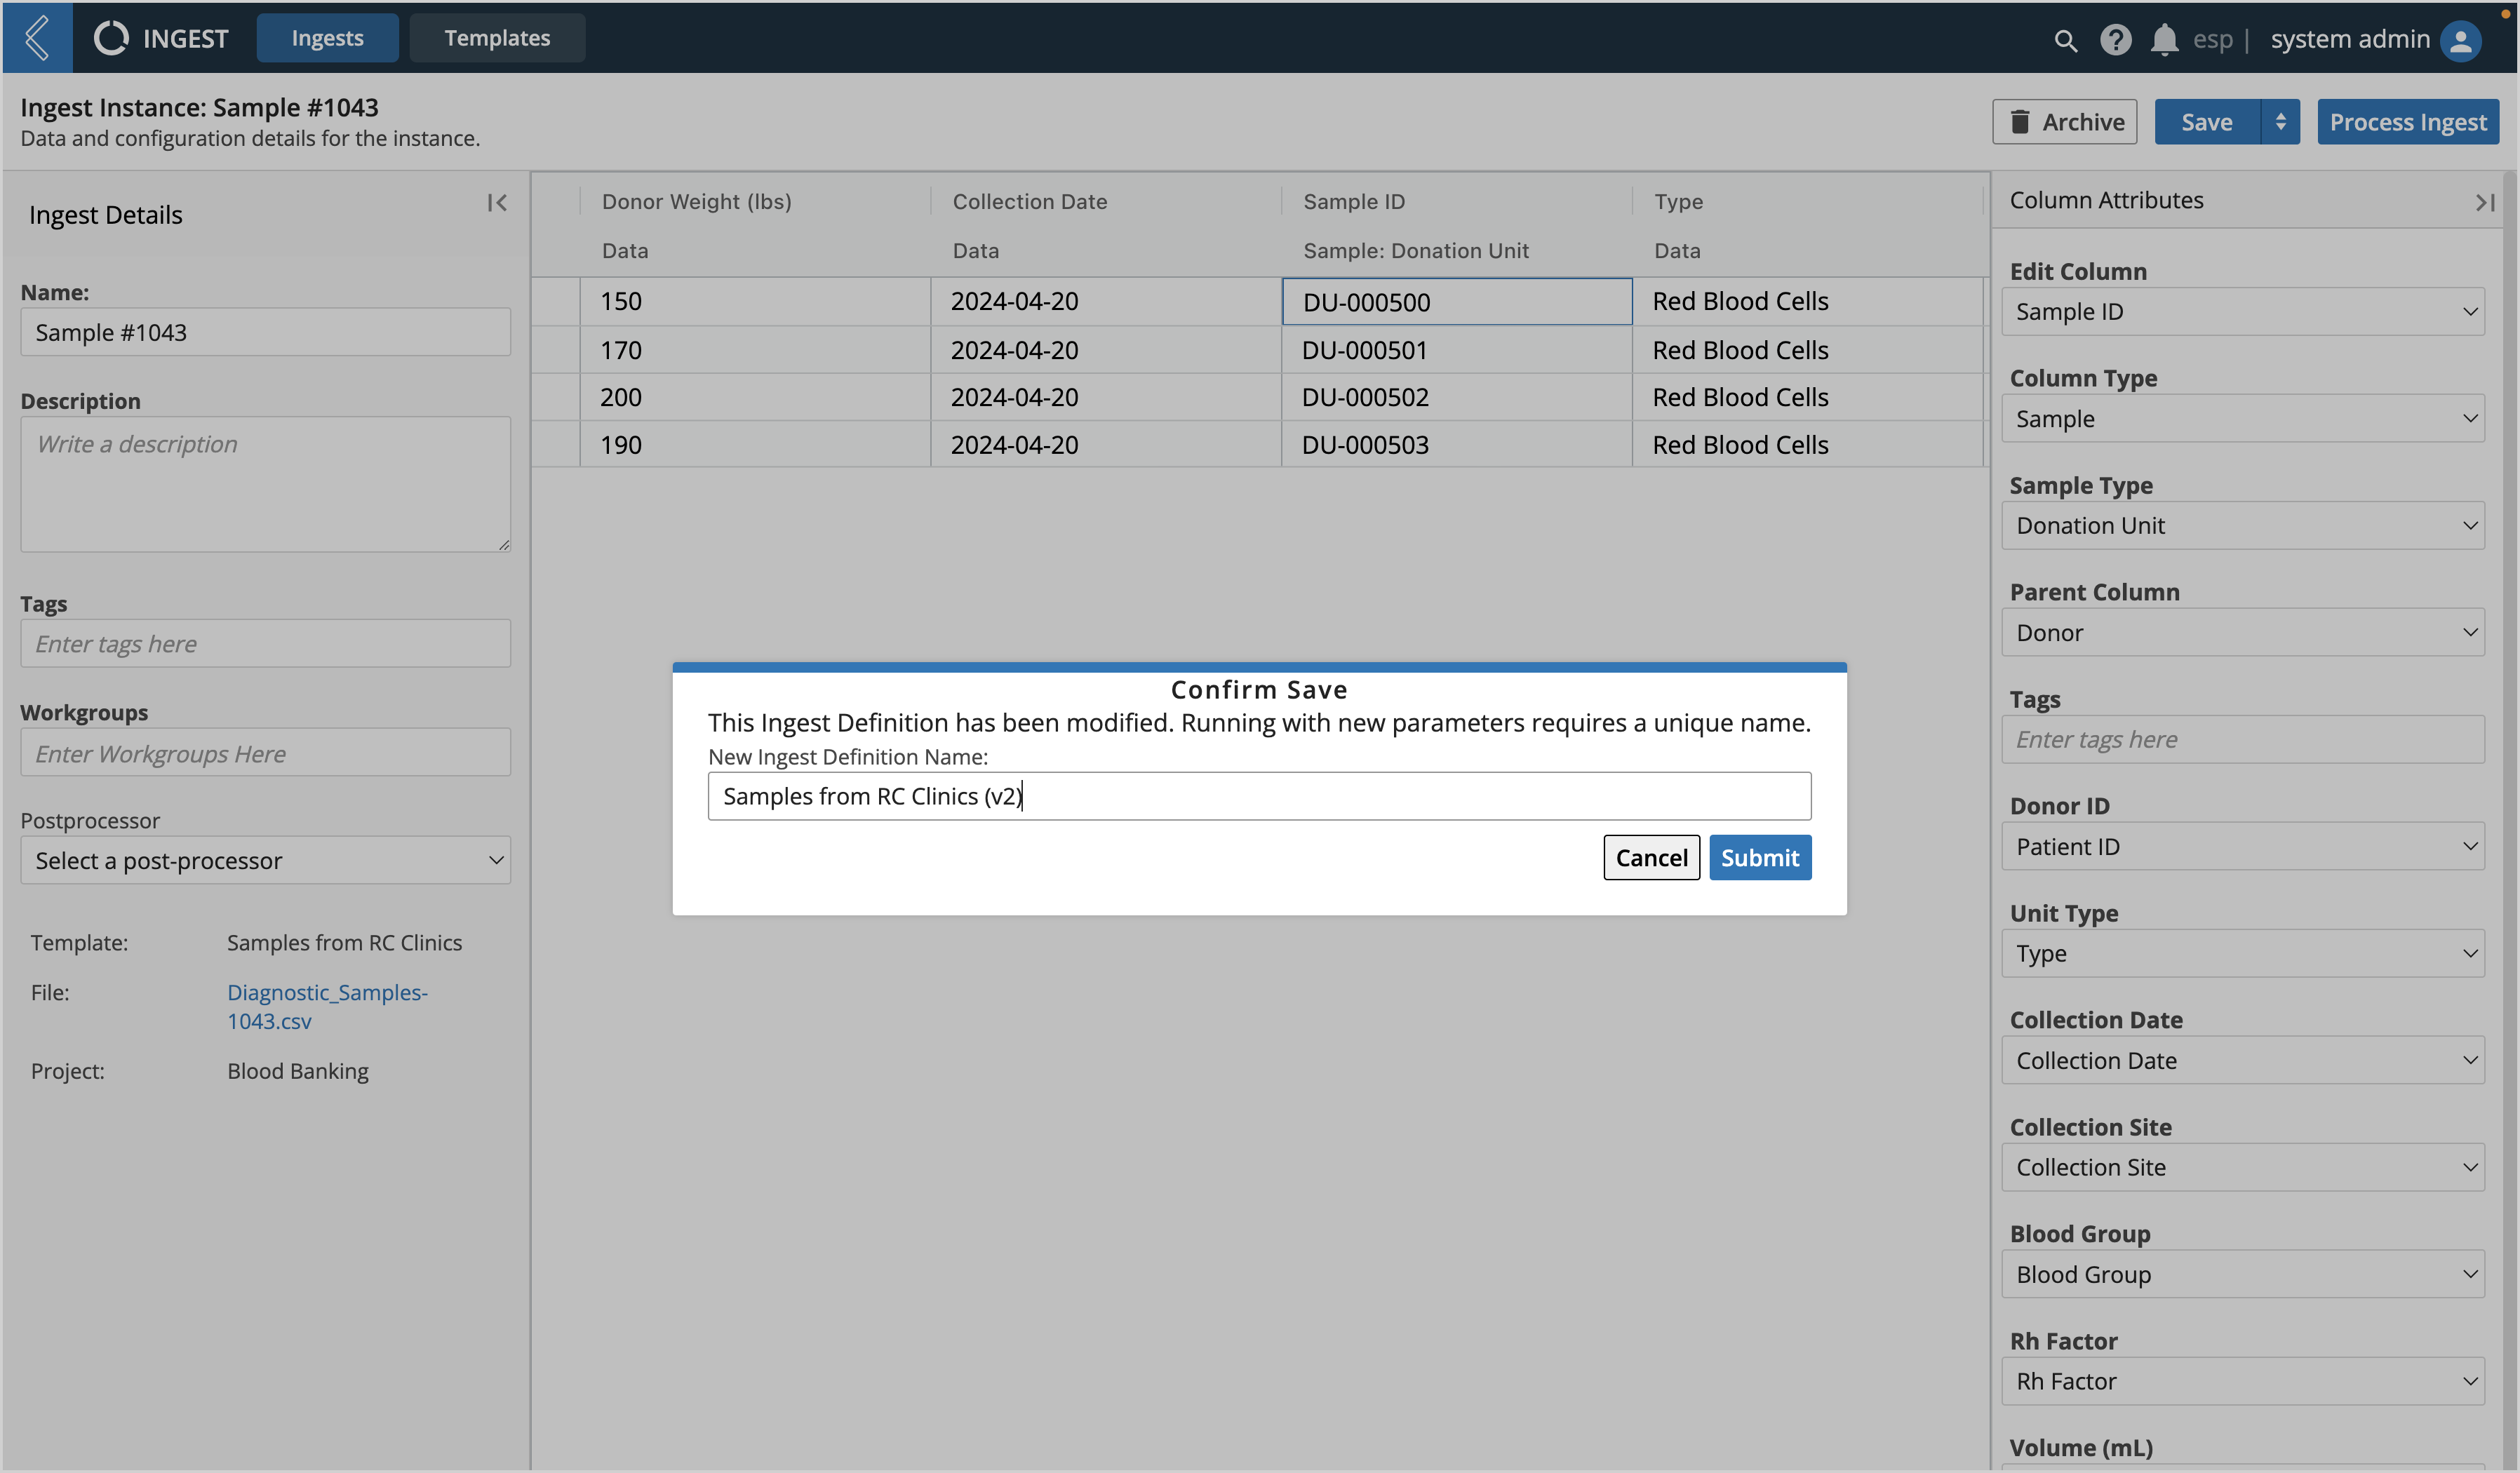Click the back arrow icon in the header
Viewport: 2520px width, 1473px height.
tap(37, 38)
